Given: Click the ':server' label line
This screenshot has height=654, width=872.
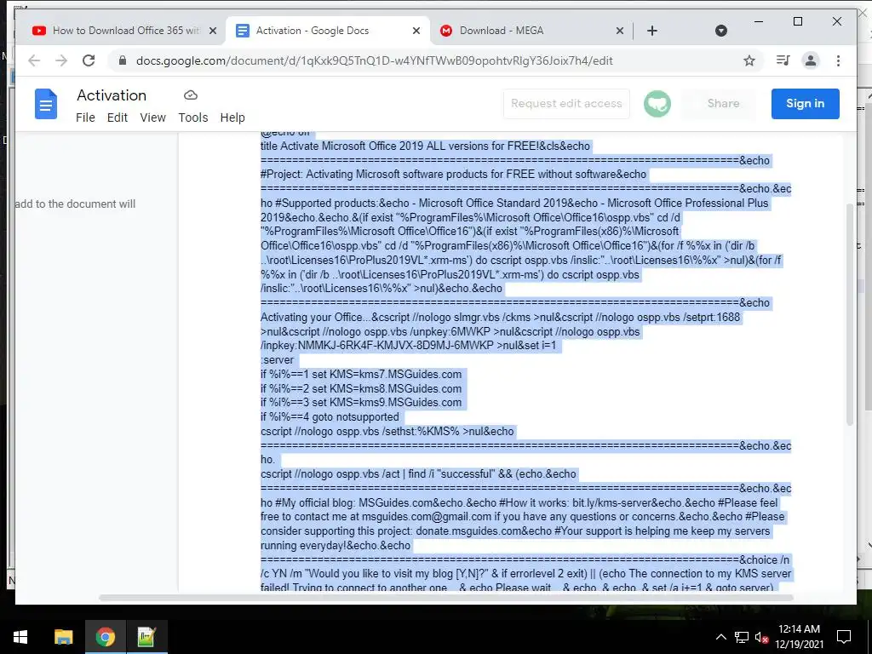Looking at the screenshot, I should click(x=277, y=360).
